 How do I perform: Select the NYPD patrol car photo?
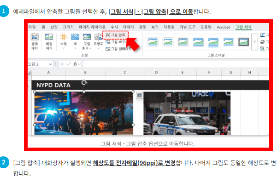tap(187, 113)
